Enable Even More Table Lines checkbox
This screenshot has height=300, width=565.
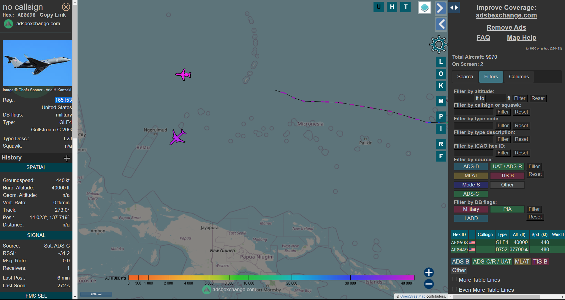tap(454, 289)
